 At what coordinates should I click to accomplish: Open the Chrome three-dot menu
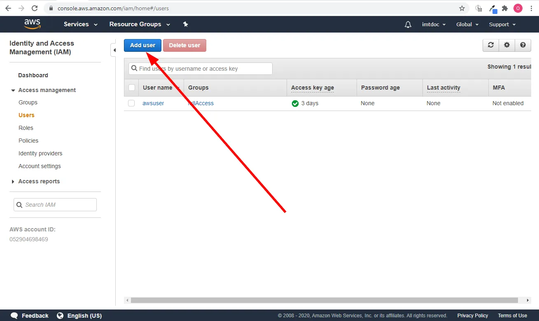pyautogui.click(x=531, y=8)
